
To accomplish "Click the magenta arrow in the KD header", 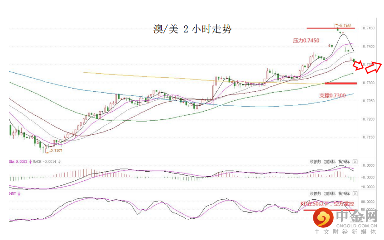I will (19, 193).
